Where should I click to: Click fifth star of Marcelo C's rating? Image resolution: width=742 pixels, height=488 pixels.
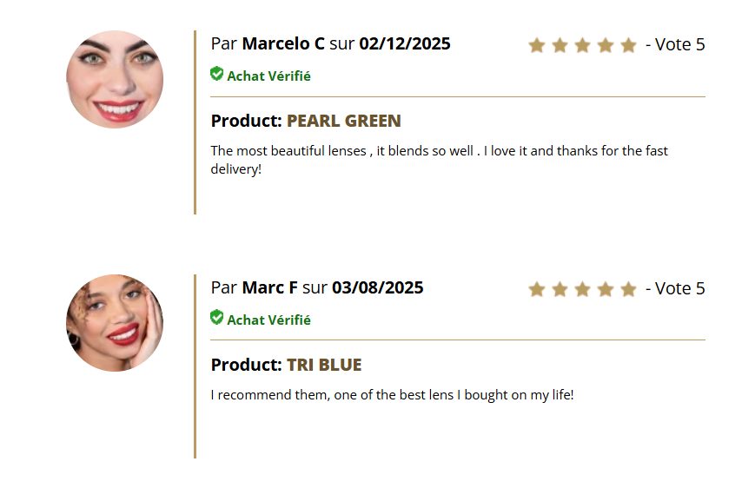[x=628, y=45]
